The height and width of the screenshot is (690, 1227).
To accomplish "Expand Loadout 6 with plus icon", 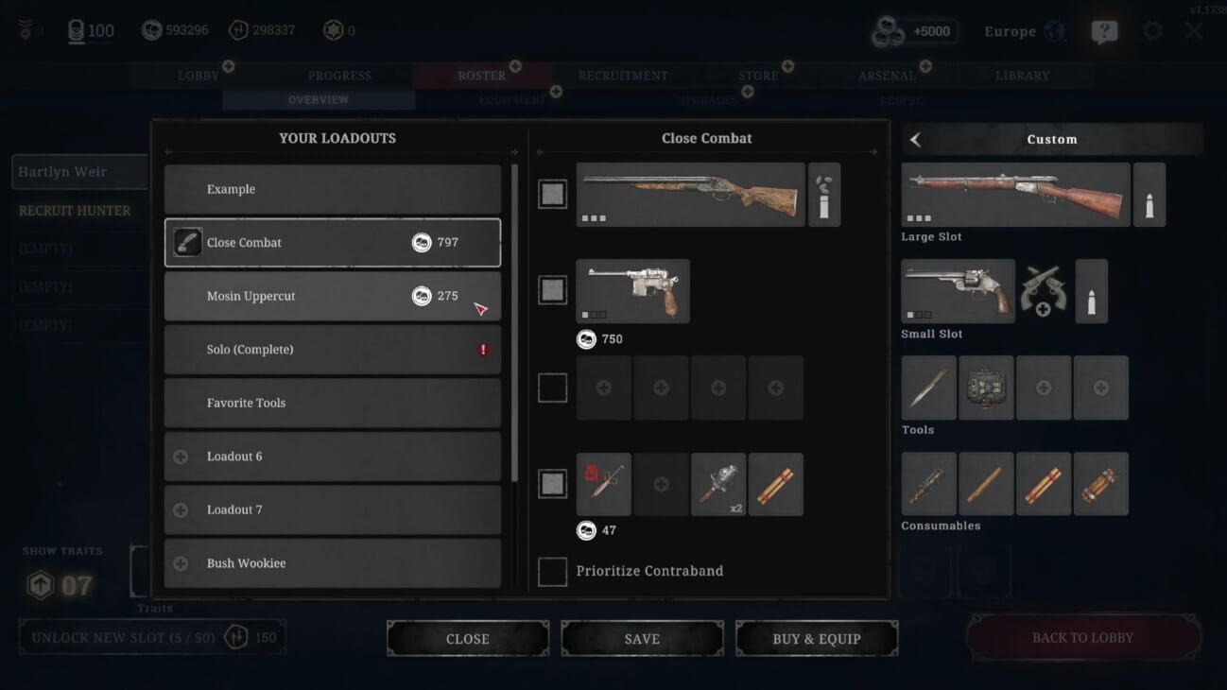I will click(x=181, y=457).
